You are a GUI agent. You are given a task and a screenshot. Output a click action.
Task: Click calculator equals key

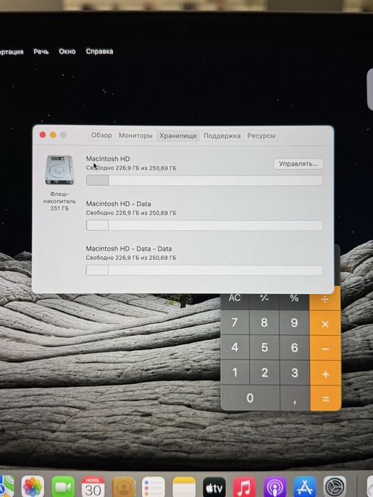click(x=325, y=398)
